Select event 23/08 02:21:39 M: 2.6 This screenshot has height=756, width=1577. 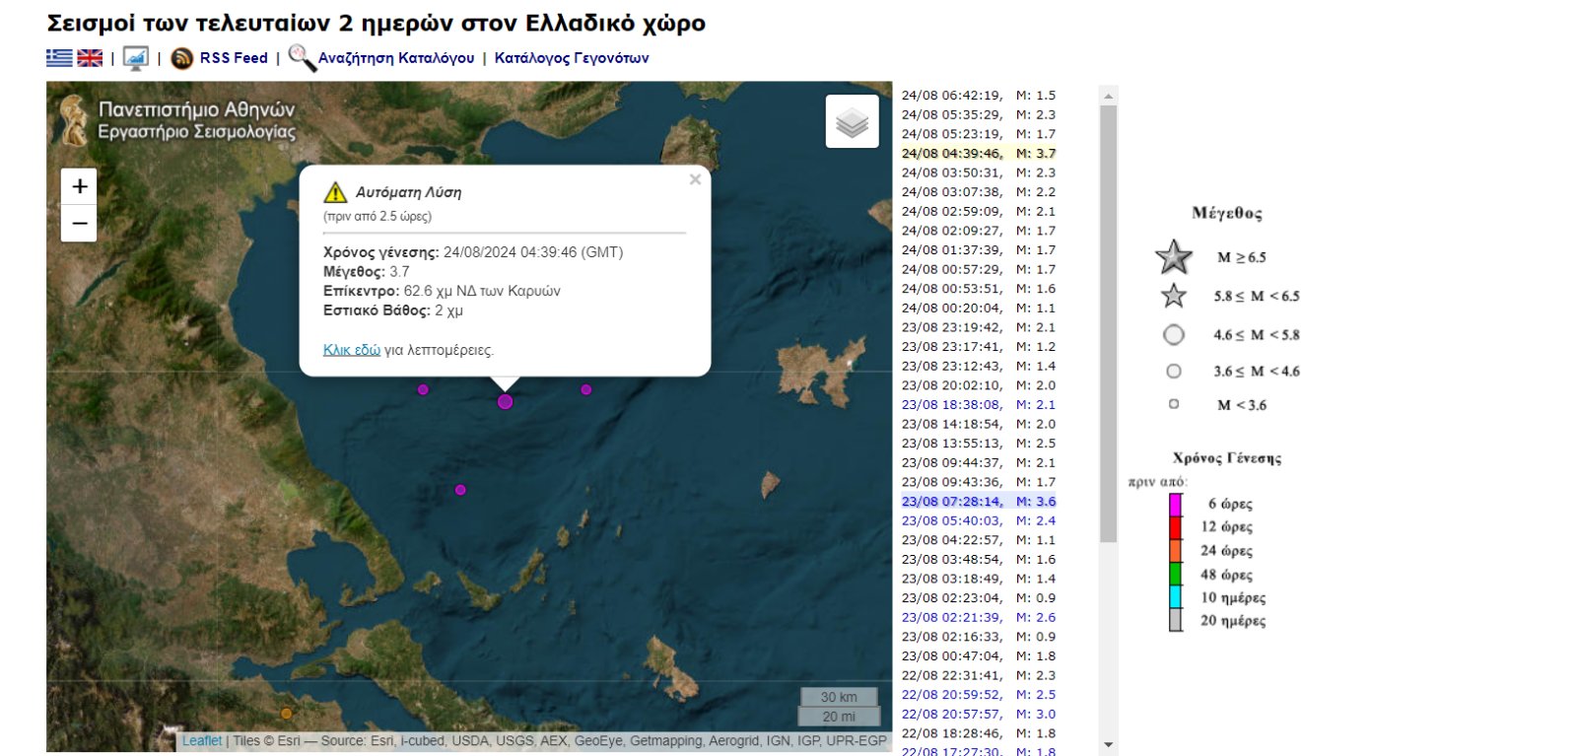pos(979,617)
